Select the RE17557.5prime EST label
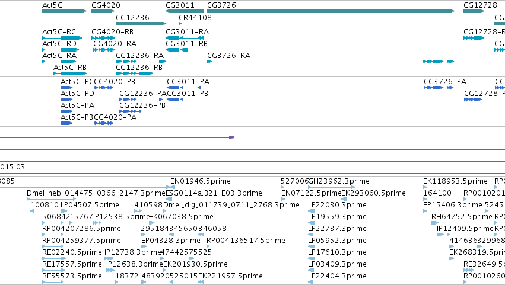The image size is (505, 285). (72, 264)
